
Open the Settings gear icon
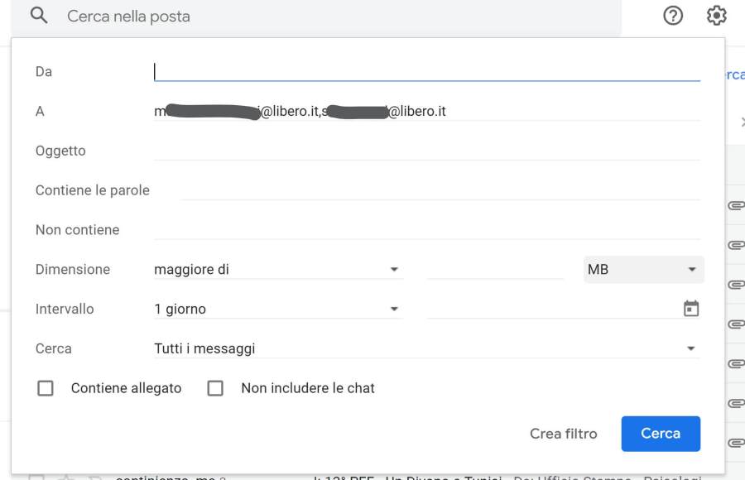click(x=716, y=16)
